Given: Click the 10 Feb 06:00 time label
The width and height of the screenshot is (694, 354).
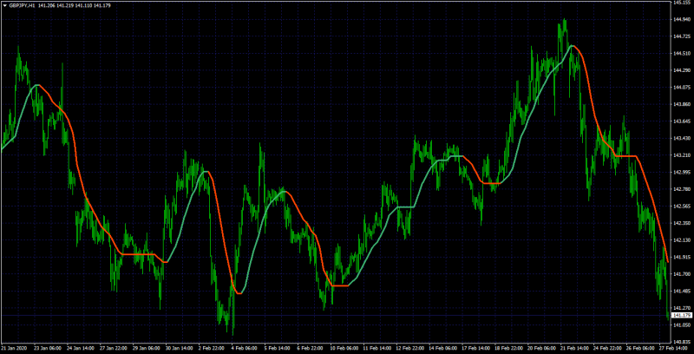Looking at the screenshot, I should coord(344,349).
